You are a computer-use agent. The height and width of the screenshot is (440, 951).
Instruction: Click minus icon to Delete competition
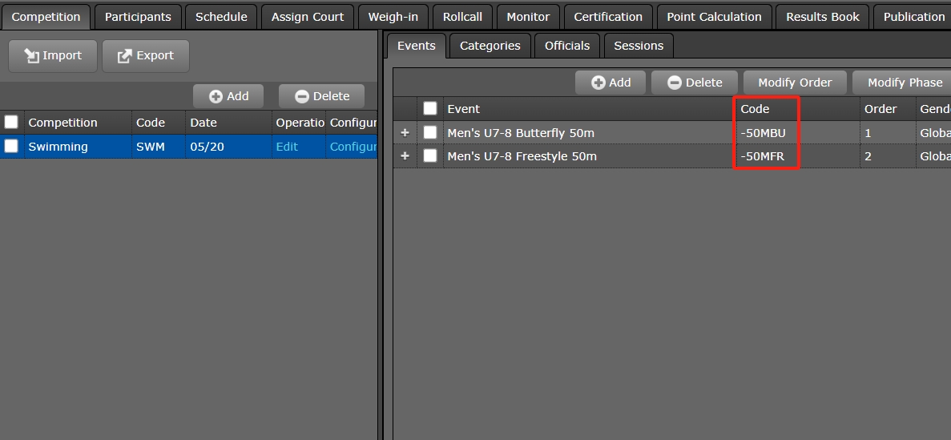pyautogui.click(x=302, y=96)
